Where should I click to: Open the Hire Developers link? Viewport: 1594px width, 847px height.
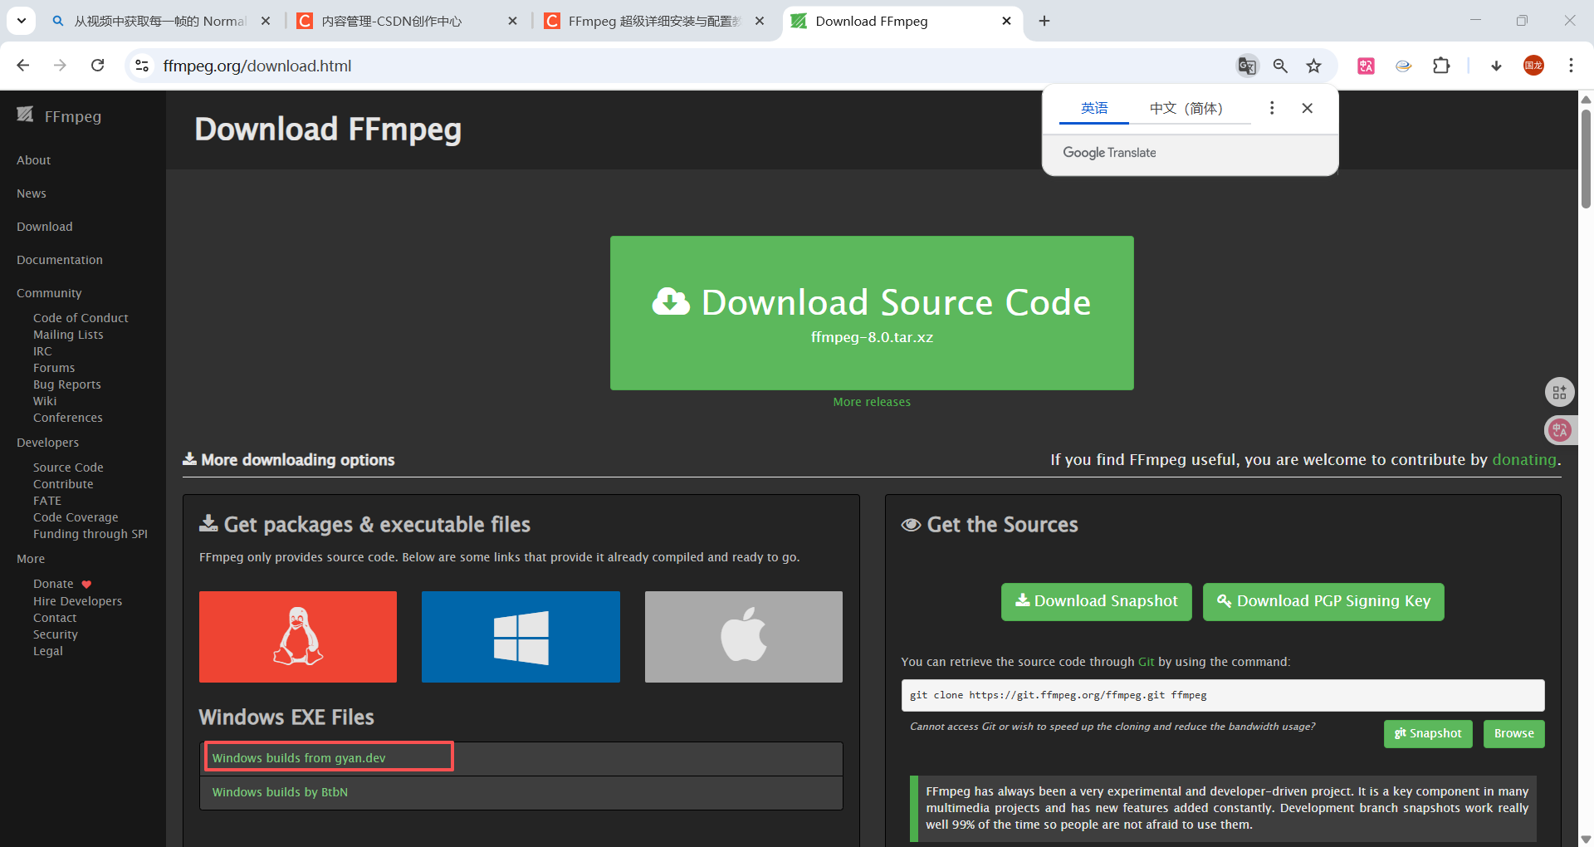coord(77,601)
